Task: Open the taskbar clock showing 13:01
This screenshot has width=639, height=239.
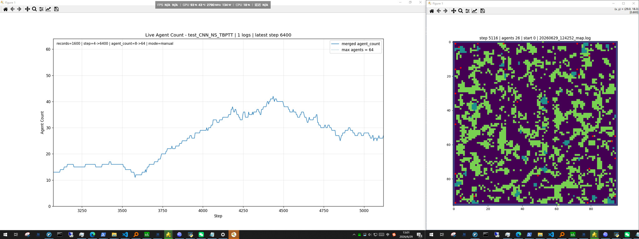Action: [x=406, y=235]
